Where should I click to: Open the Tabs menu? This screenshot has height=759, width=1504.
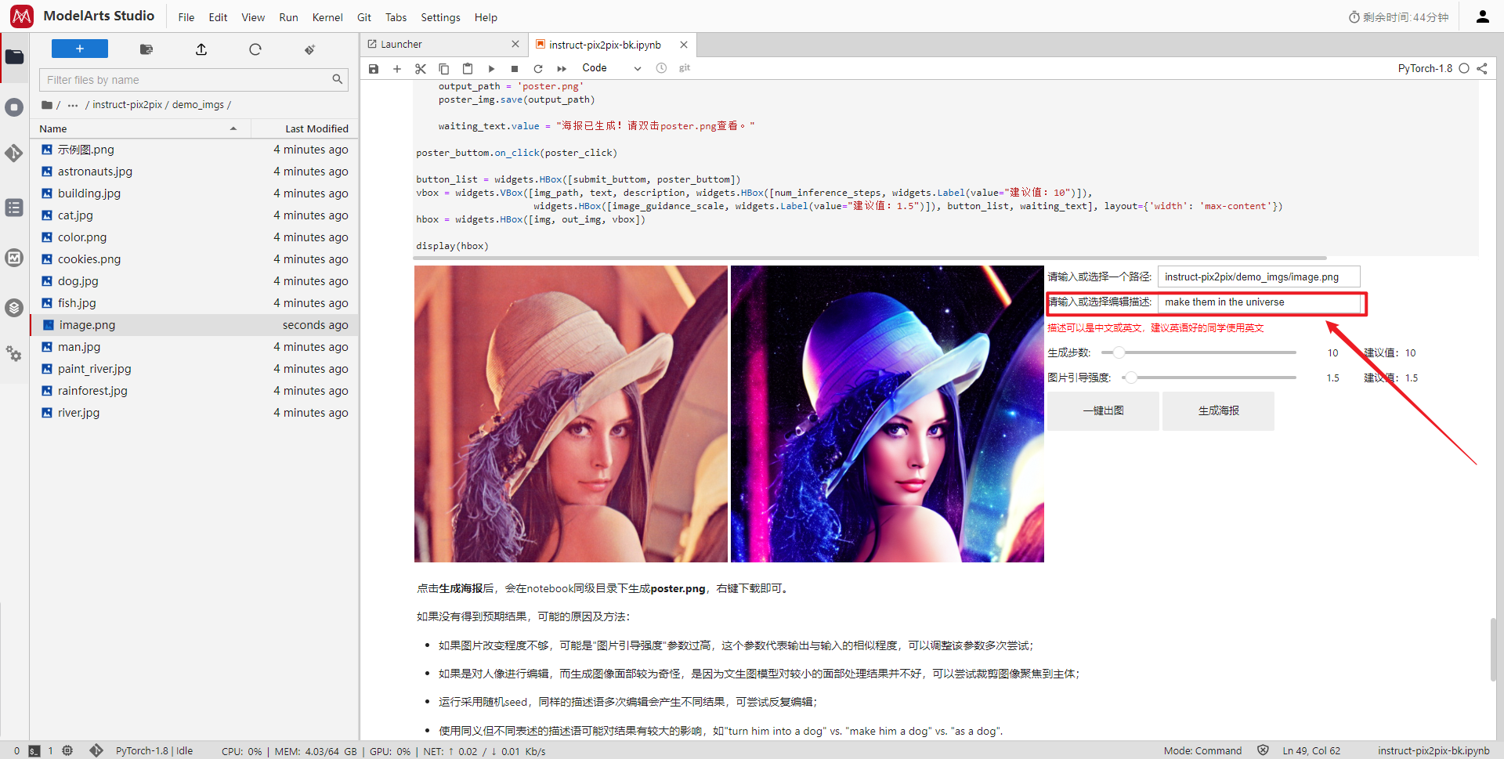(x=396, y=17)
